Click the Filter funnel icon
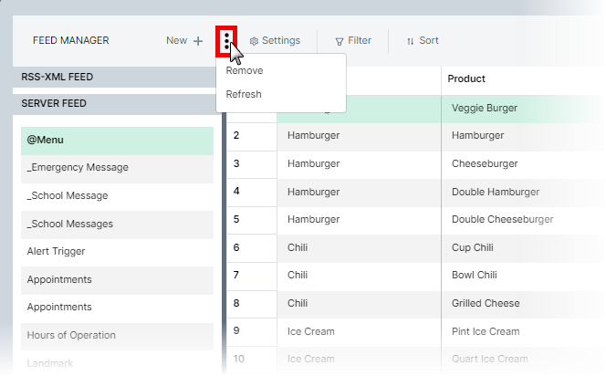The height and width of the screenshot is (376, 606). [340, 41]
